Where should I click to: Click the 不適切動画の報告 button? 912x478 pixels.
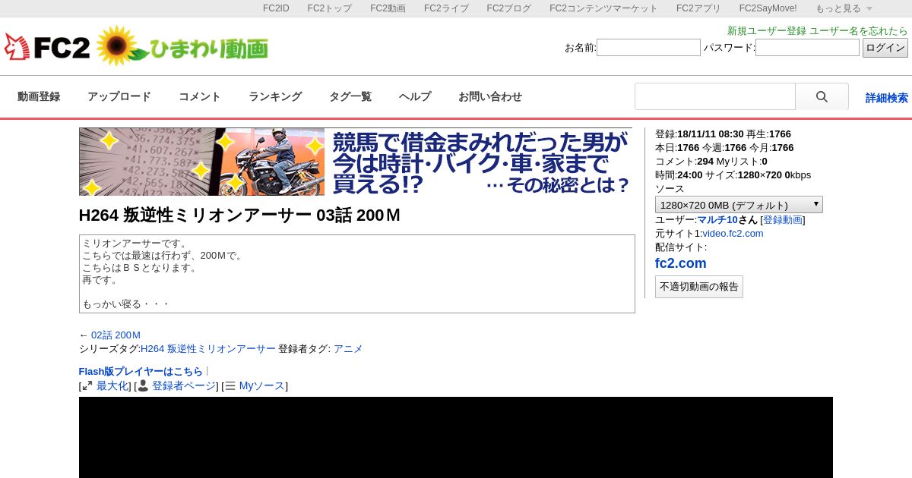[x=699, y=287]
